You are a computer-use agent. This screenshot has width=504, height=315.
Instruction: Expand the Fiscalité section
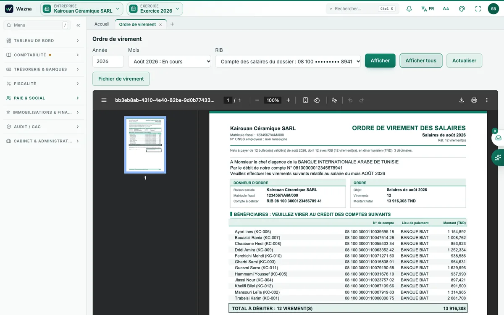tap(43, 84)
